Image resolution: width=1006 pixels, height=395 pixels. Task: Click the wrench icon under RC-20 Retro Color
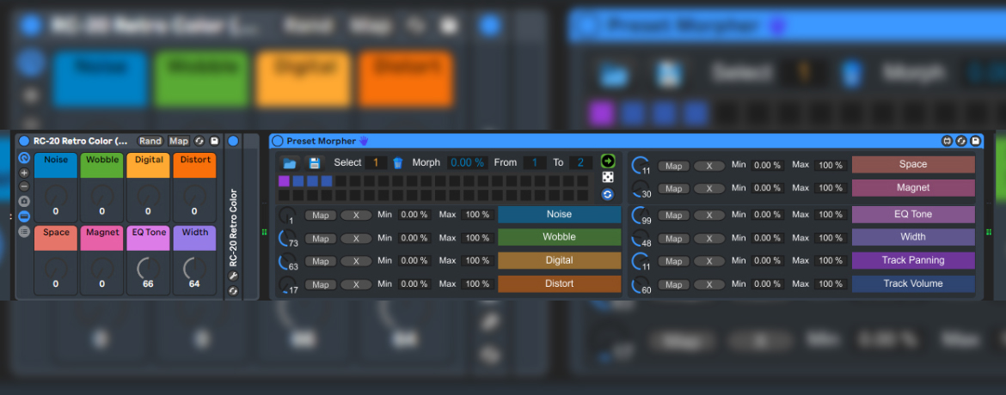click(x=233, y=276)
